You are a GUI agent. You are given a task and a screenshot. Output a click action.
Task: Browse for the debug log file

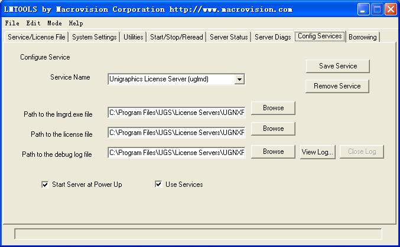pyautogui.click(x=273, y=152)
